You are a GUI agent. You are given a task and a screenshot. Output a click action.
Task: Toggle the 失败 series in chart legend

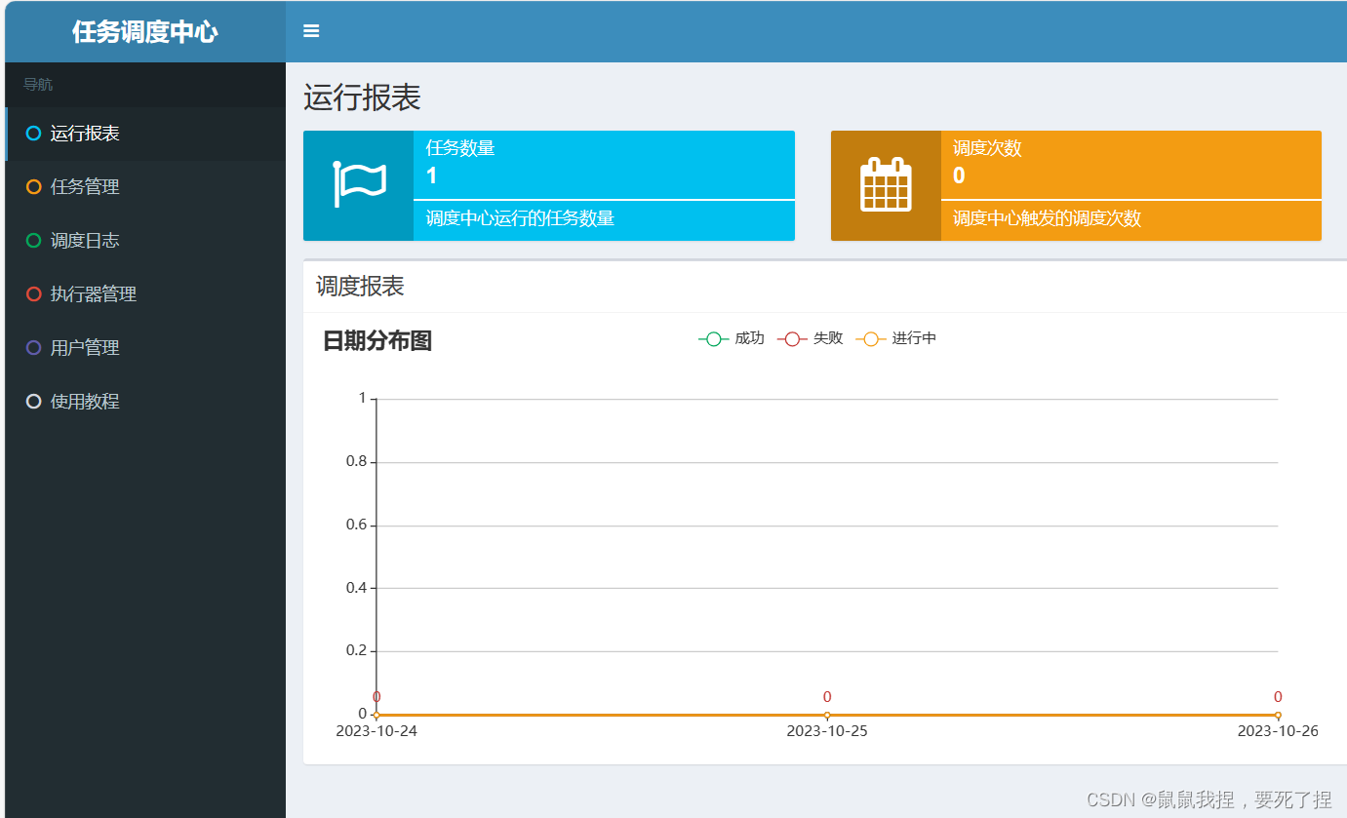pyautogui.click(x=811, y=338)
